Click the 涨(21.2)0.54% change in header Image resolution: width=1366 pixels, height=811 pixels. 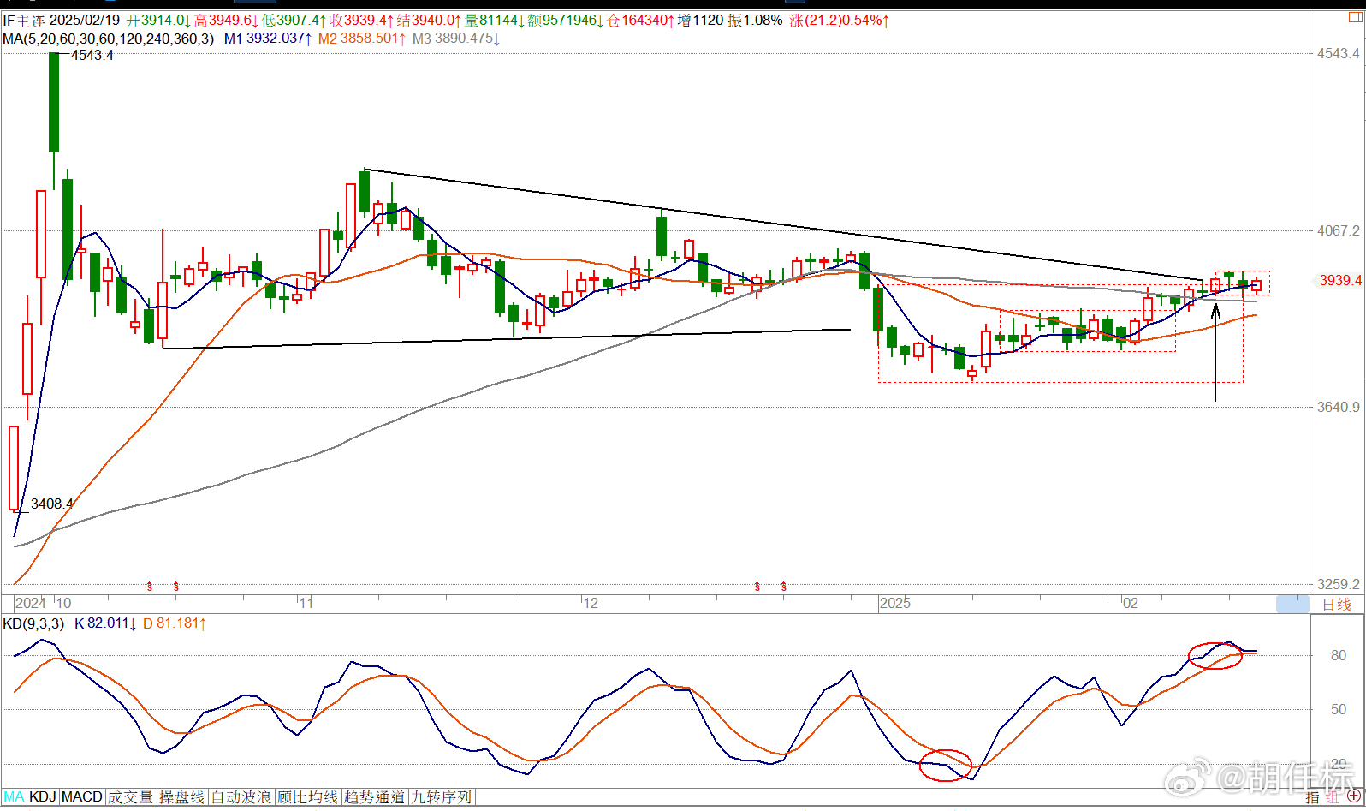840,20
